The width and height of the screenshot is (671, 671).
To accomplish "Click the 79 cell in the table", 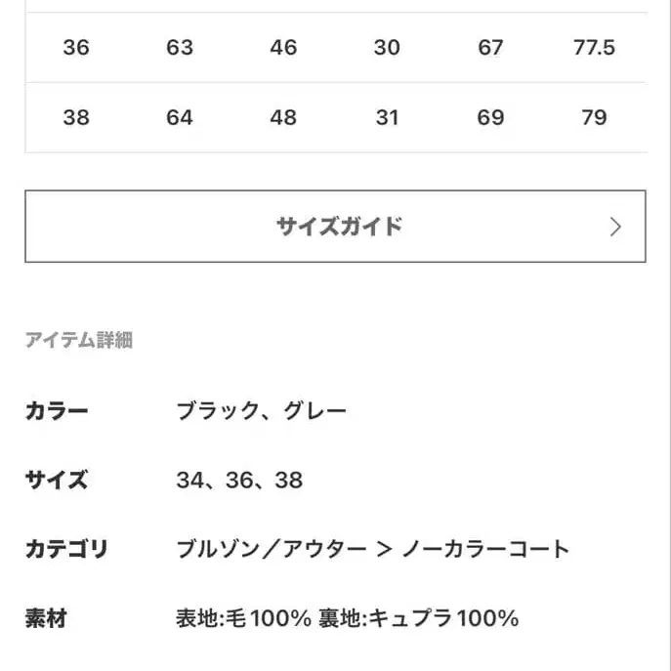I will pos(594,117).
